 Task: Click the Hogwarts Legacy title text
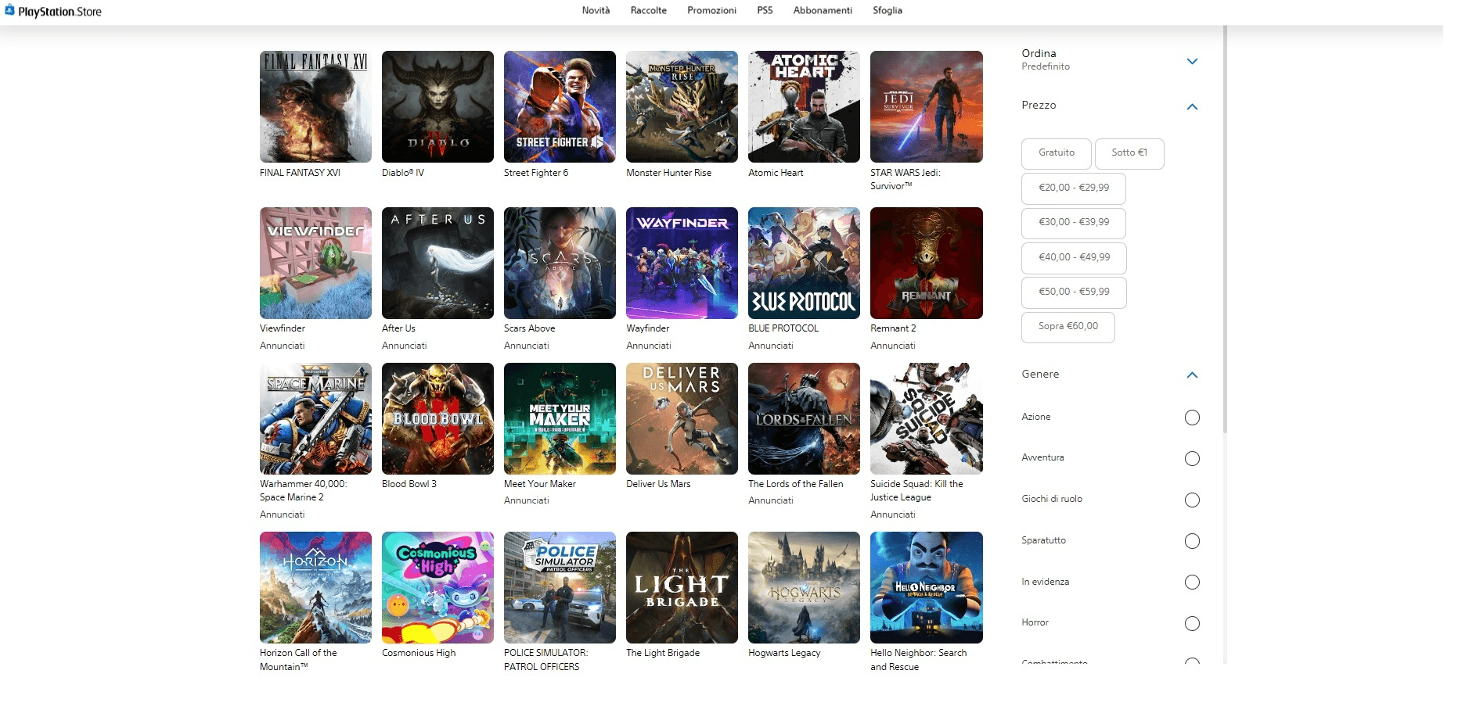click(784, 653)
